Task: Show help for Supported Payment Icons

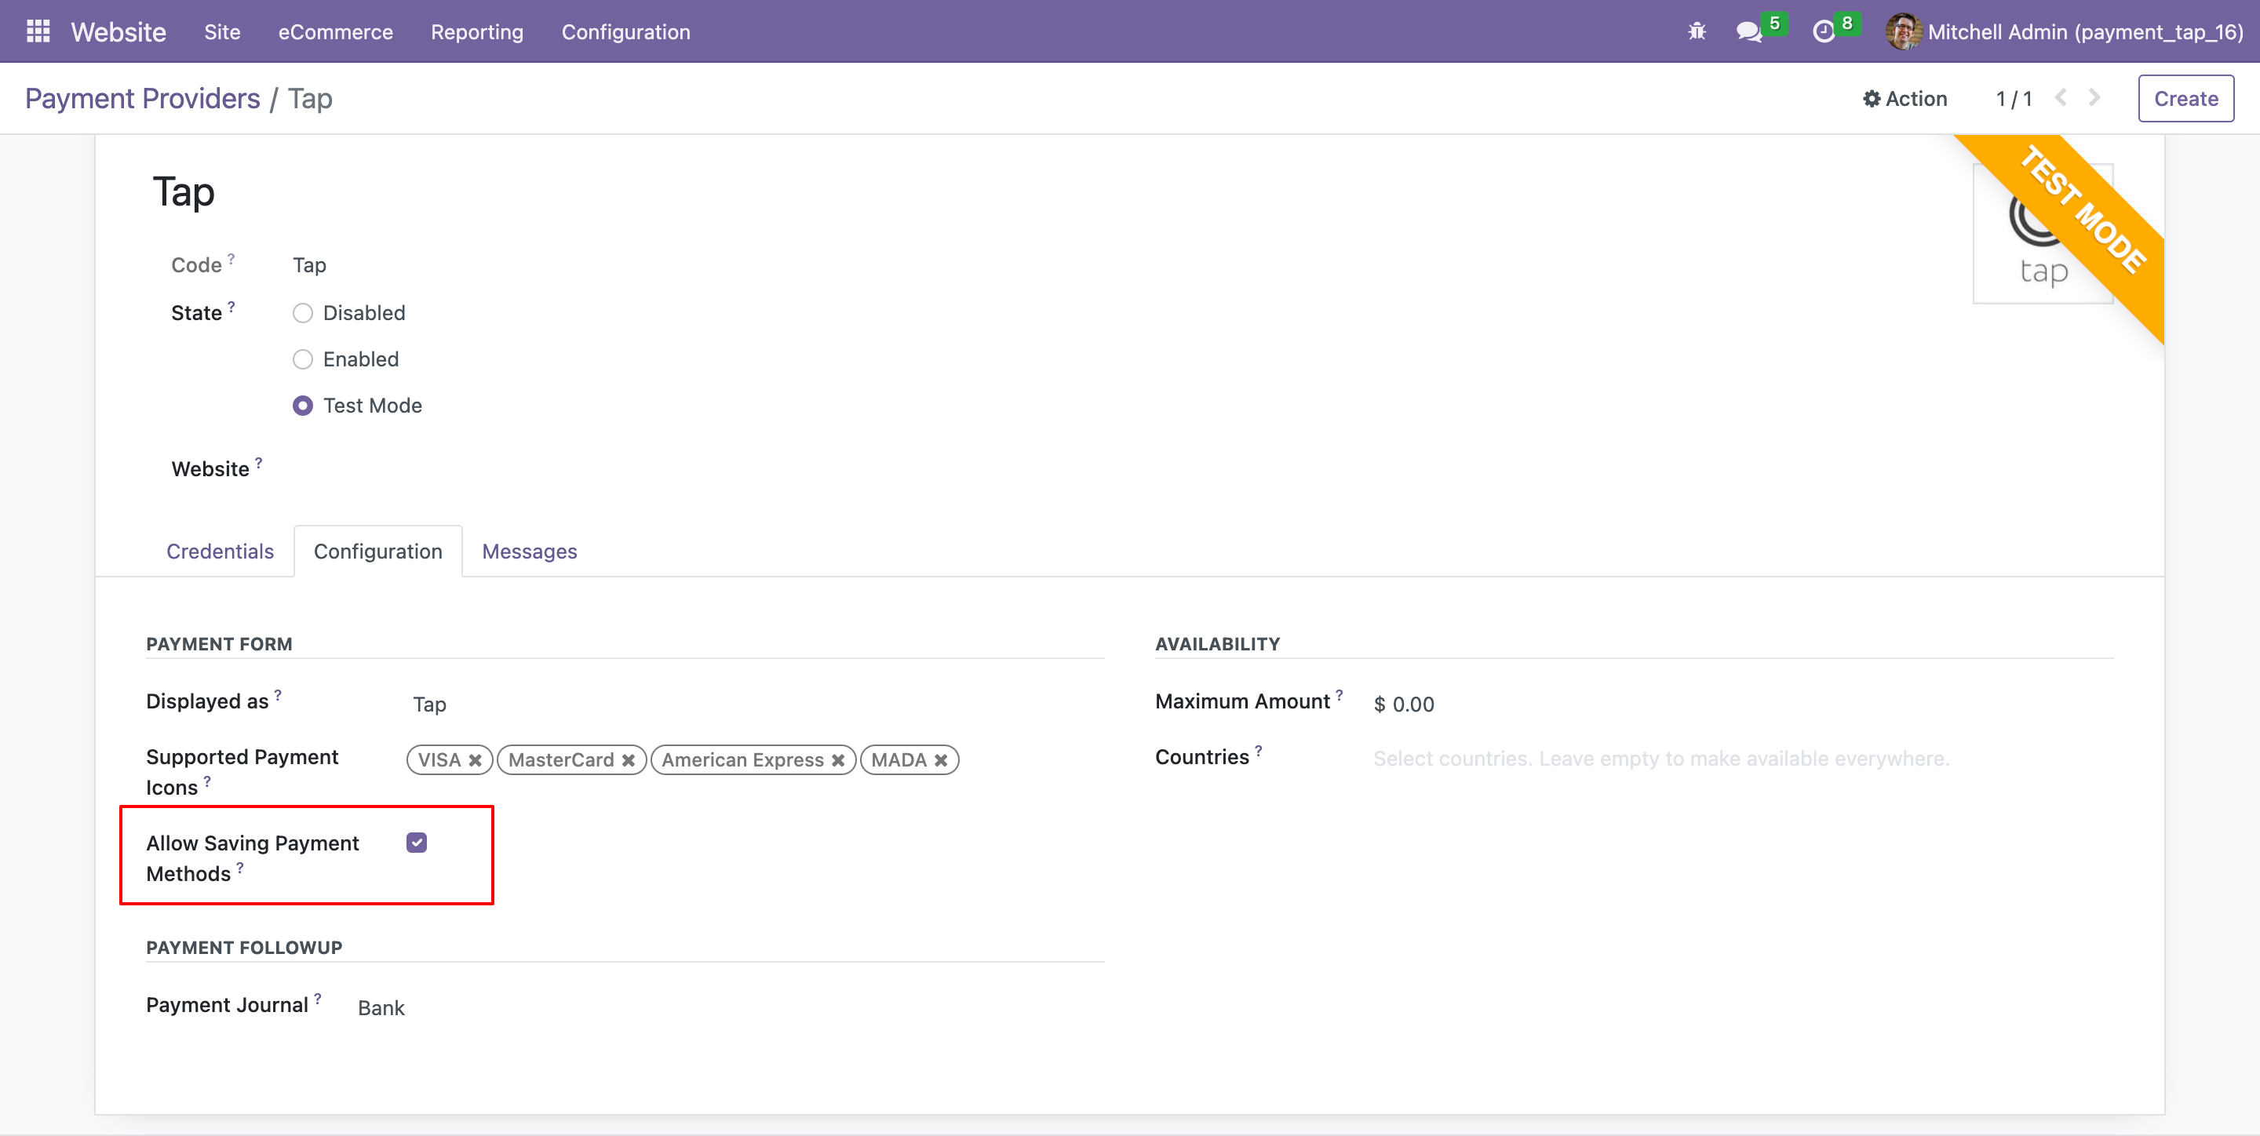Action: click(x=207, y=780)
